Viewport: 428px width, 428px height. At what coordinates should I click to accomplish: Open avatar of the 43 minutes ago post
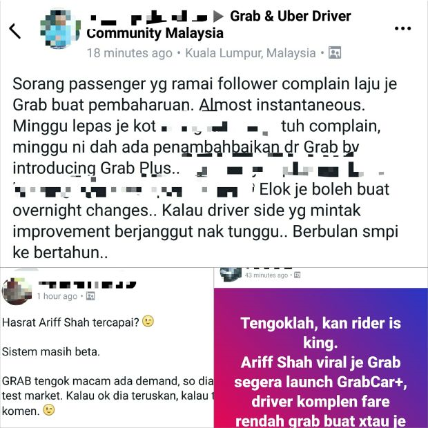pyautogui.click(x=231, y=274)
